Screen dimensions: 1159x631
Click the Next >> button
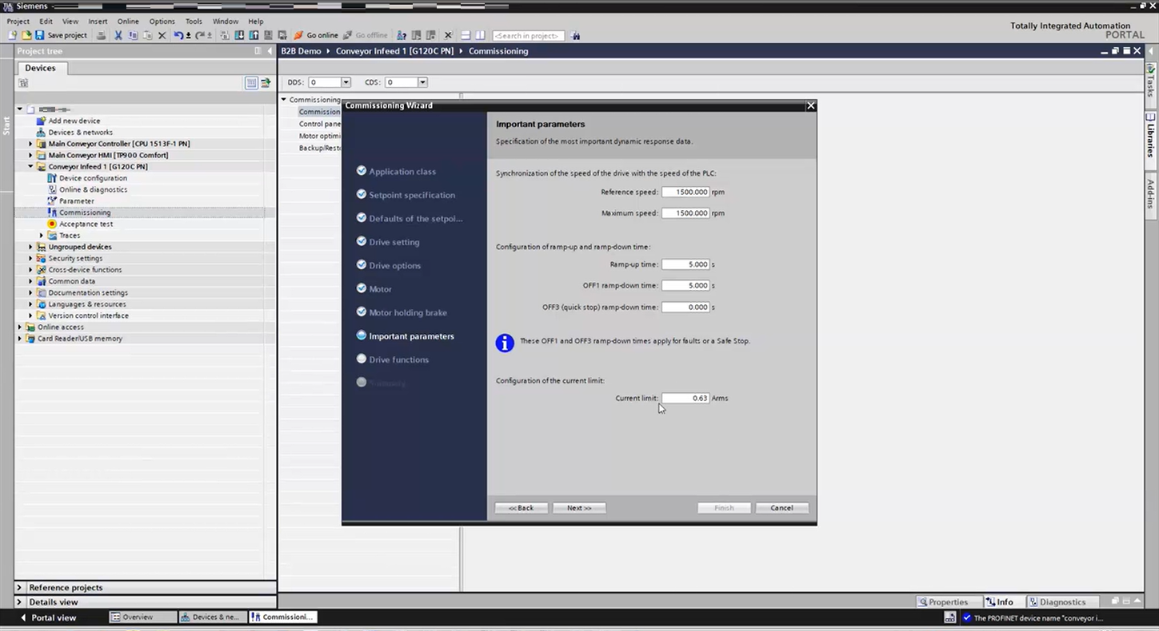coord(579,508)
